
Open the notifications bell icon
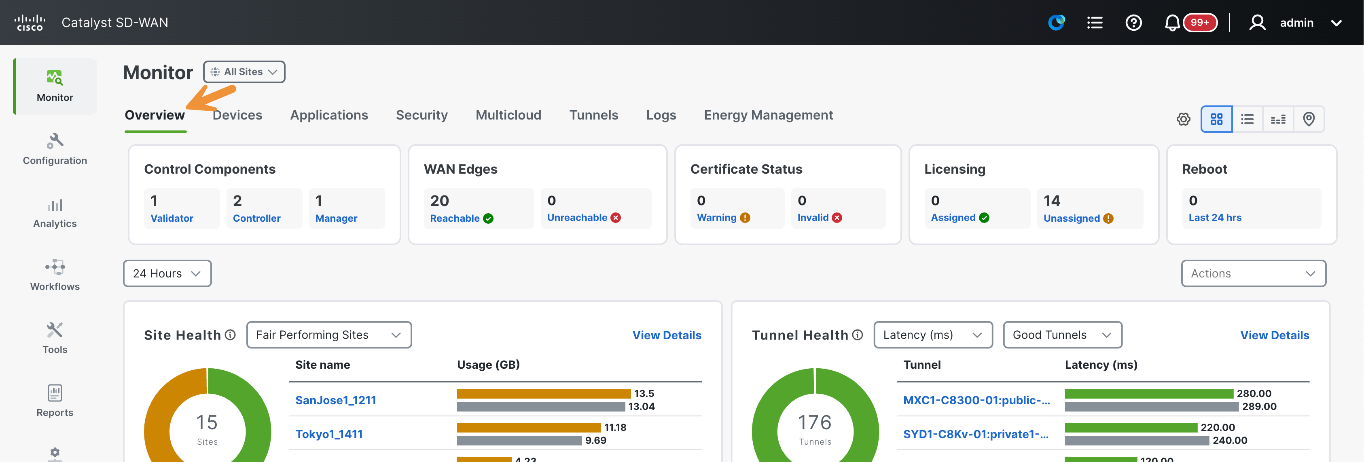(1172, 23)
